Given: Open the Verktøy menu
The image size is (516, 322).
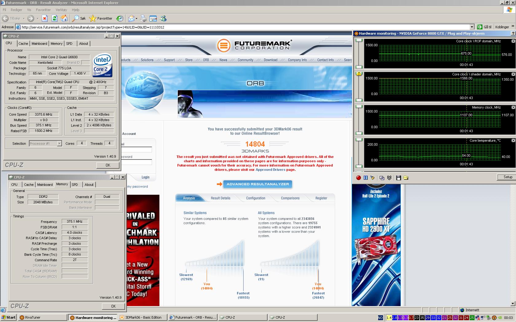Looking at the screenshot, I should [61, 10].
